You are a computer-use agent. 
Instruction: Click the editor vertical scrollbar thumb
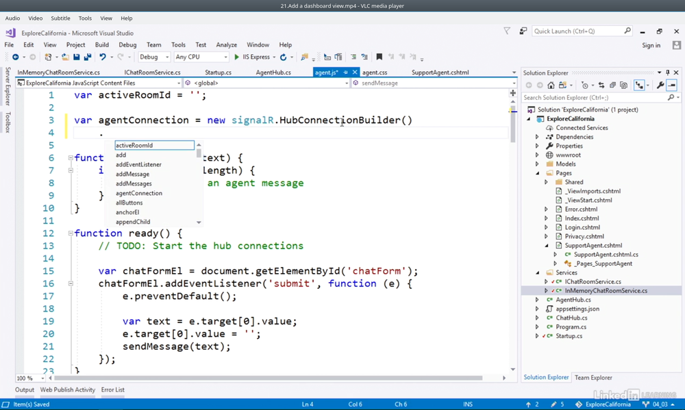(x=513, y=125)
